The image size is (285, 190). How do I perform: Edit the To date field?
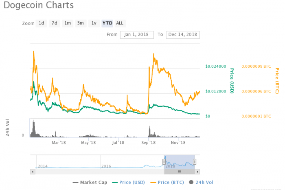(183, 35)
